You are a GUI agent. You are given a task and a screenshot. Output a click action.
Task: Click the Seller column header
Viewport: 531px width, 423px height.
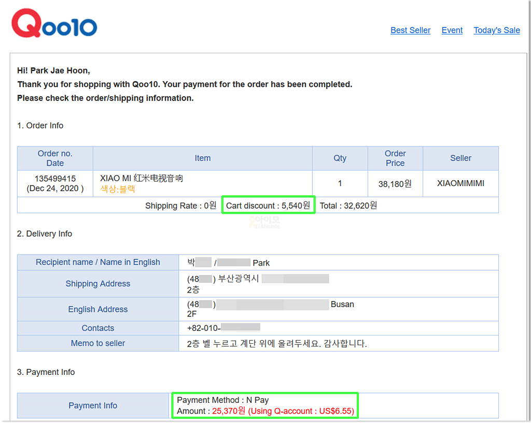click(x=460, y=158)
